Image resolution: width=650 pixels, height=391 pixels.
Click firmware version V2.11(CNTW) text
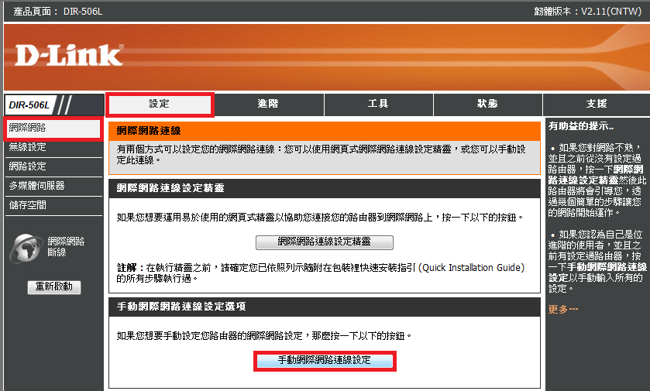587,12
